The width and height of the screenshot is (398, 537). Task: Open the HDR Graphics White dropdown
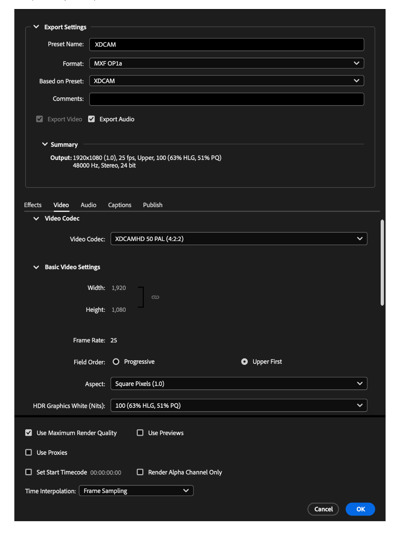(x=239, y=406)
